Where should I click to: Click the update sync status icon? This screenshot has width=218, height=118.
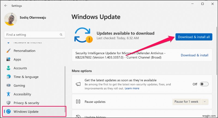(x=83, y=35)
